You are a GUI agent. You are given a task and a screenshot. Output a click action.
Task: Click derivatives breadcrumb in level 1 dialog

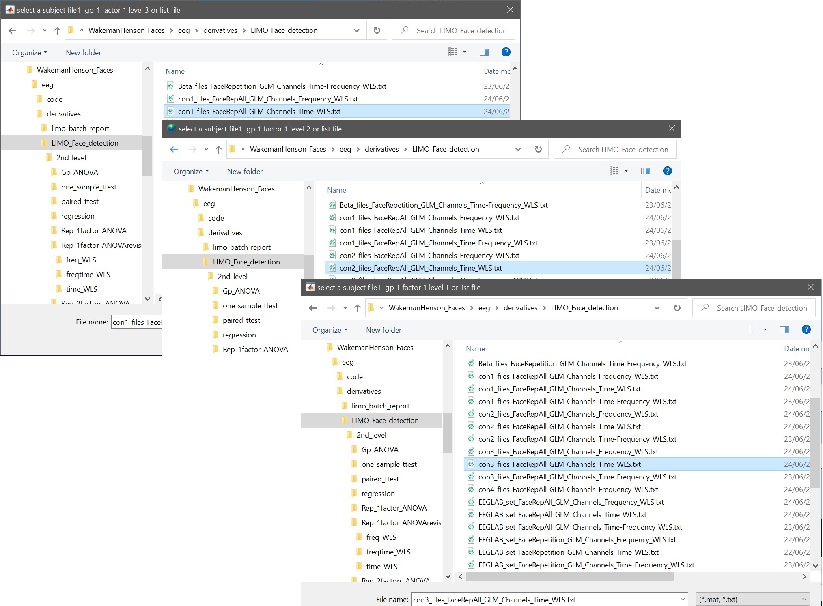pyautogui.click(x=520, y=308)
